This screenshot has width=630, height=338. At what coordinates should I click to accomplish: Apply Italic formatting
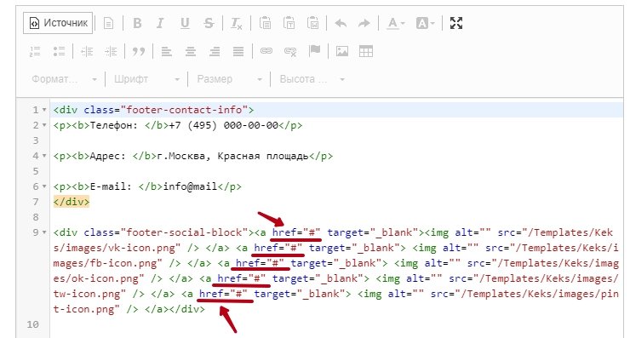click(160, 23)
